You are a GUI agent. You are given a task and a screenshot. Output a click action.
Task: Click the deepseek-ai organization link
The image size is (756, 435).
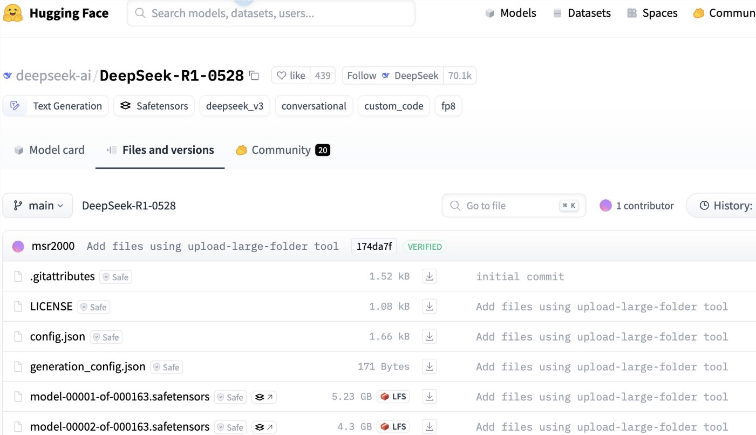[x=53, y=76]
